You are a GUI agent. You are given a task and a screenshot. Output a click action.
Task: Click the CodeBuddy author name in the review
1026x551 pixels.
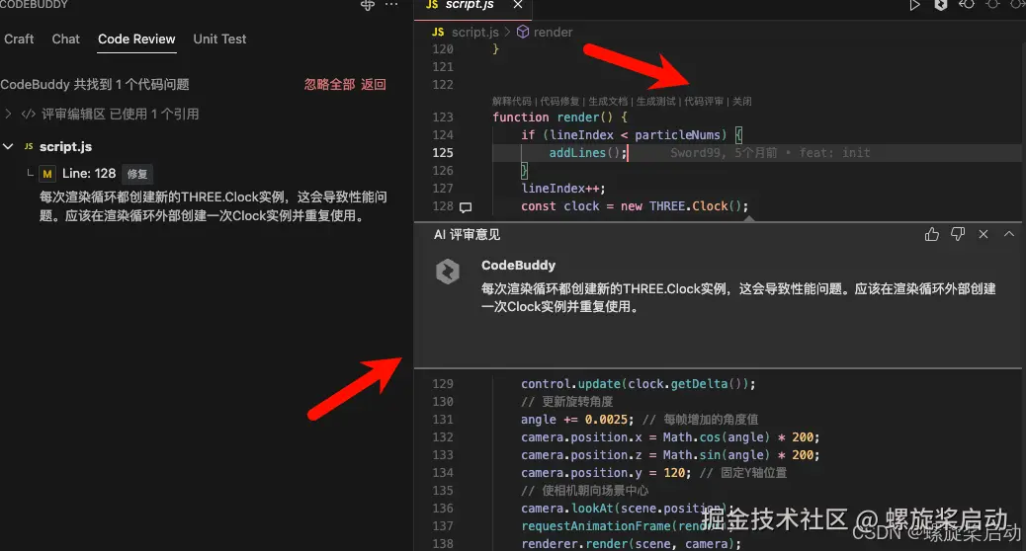click(518, 266)
